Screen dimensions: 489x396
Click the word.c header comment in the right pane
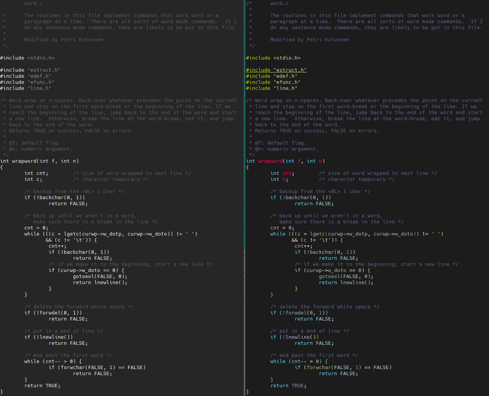279,3
